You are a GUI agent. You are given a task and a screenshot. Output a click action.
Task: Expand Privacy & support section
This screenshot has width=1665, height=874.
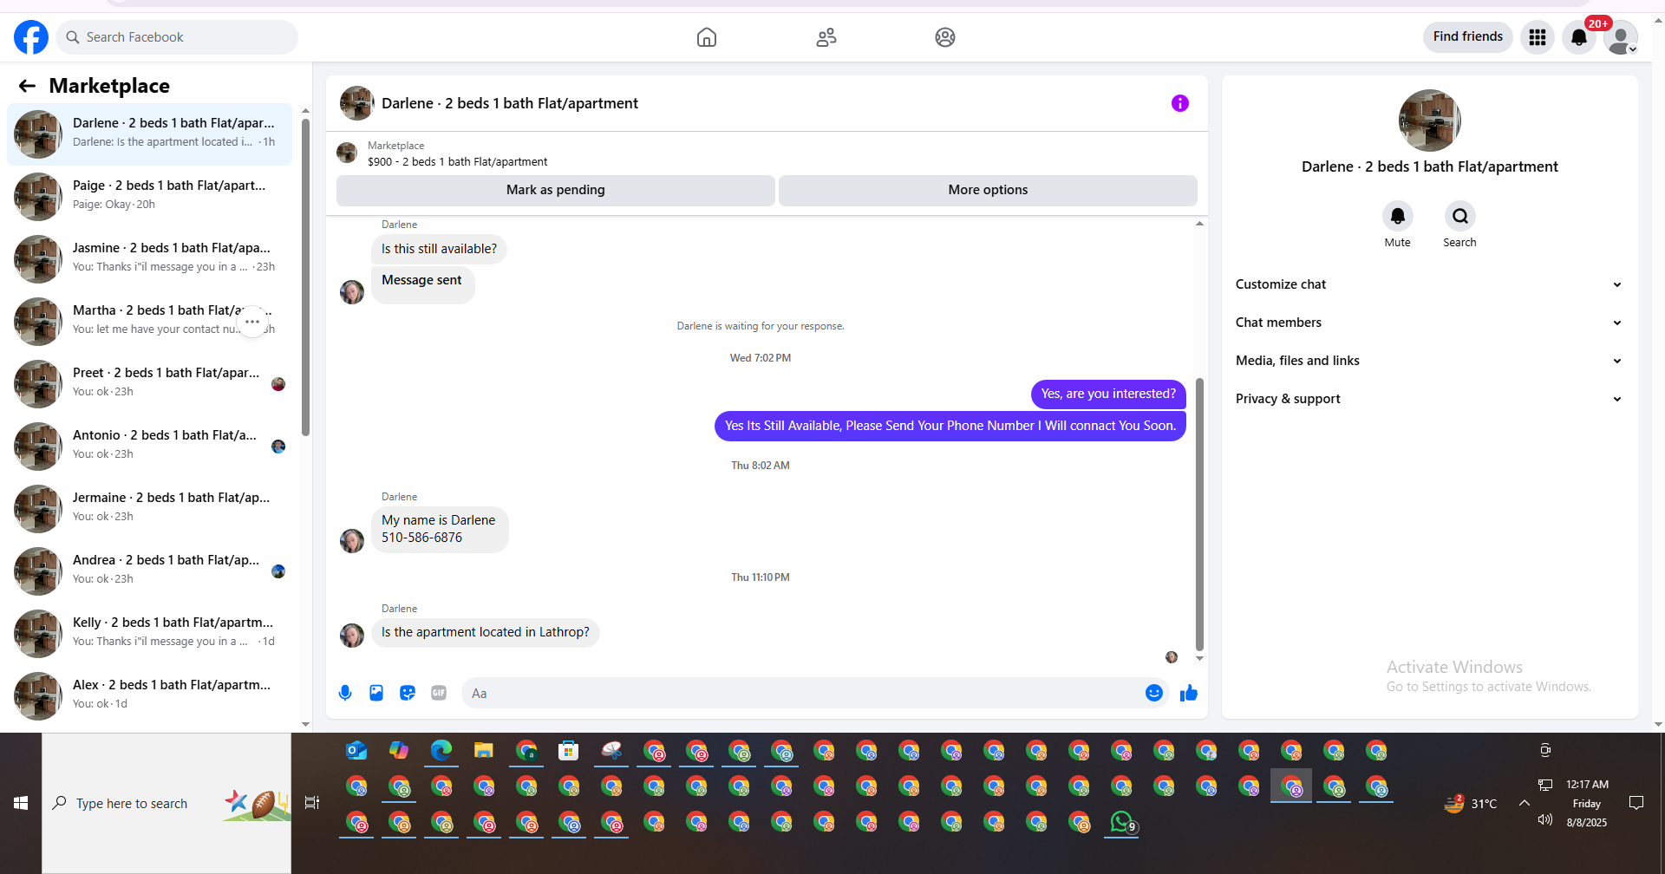(1429, 399)
